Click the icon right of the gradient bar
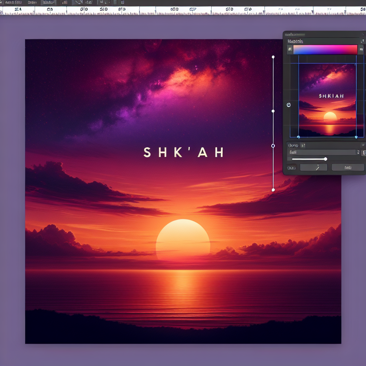 click(361, 50)
